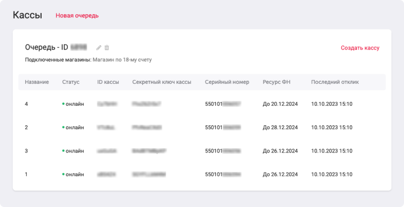Select the Статус column header
This screenshot has width=404, height=207.
[71, 82]
